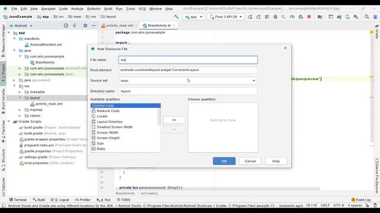
Task: Expand the drawable folder
Action: 20,92
